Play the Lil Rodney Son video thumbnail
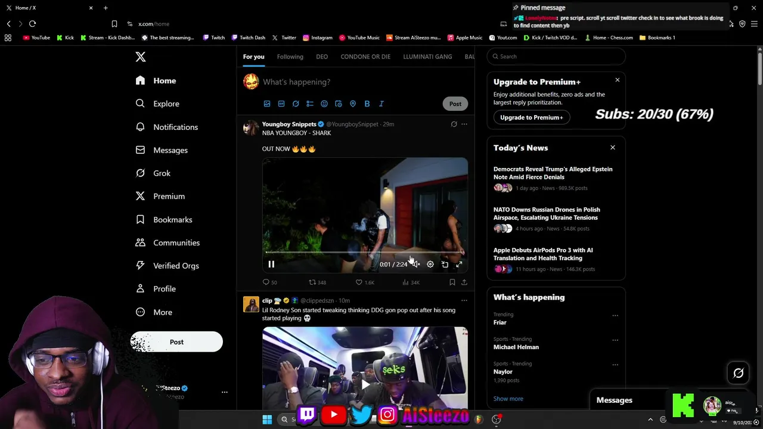 click(x=365, y=385)
